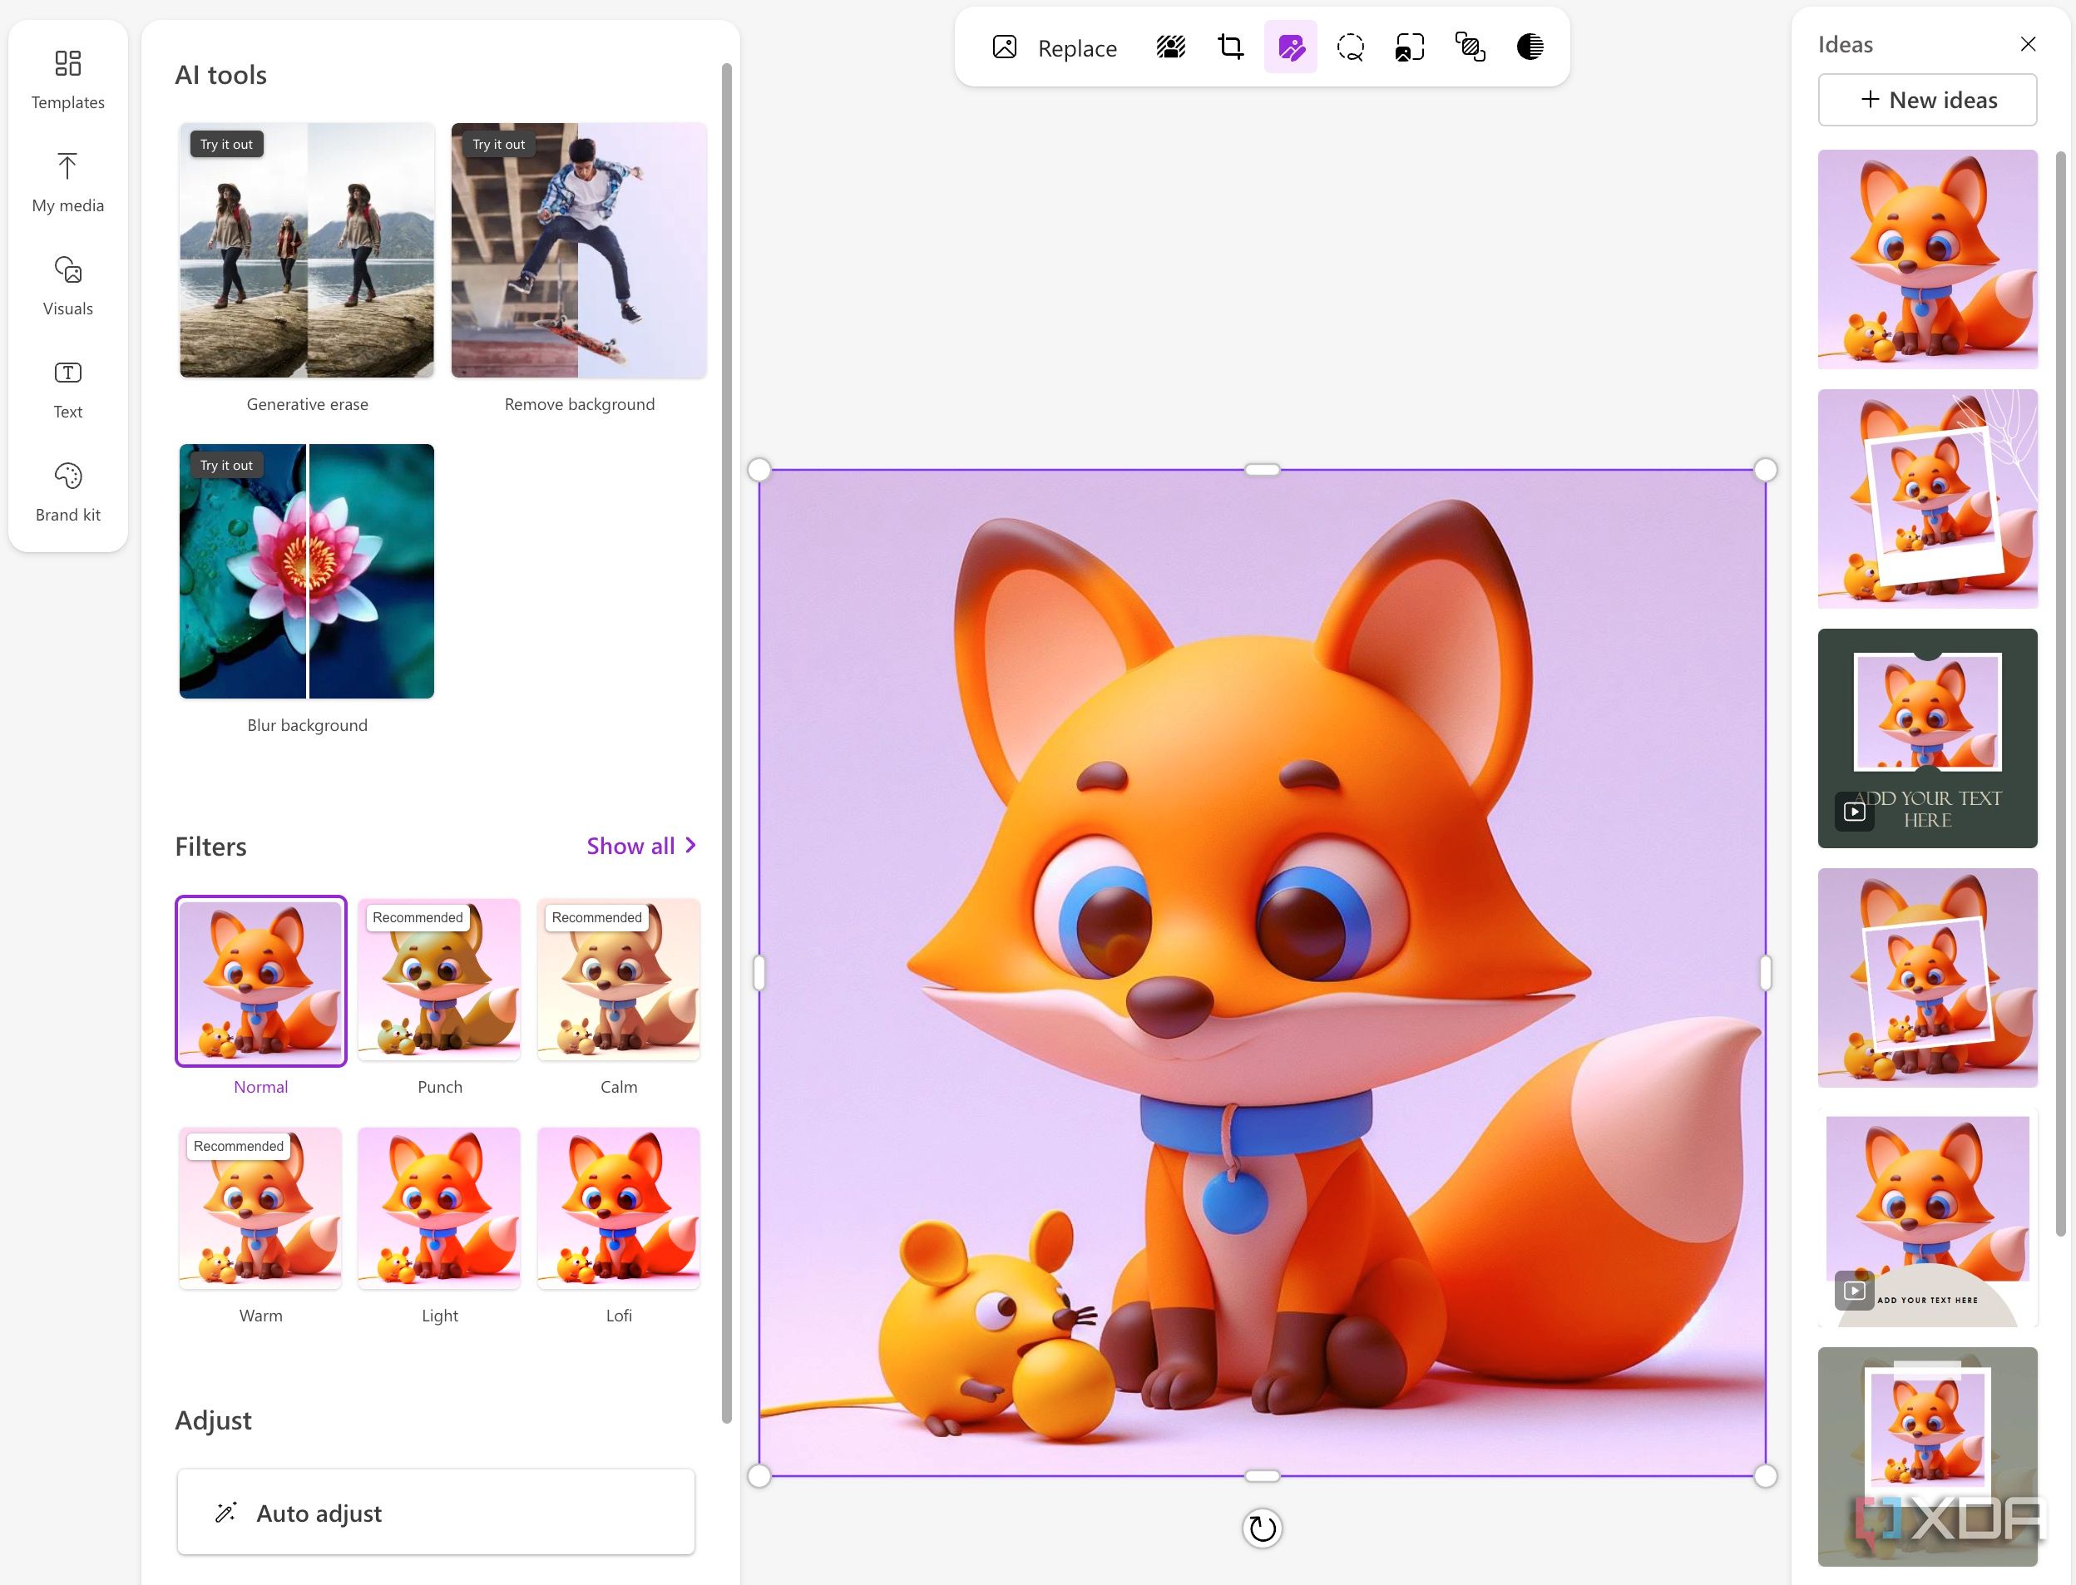The height and width of the screenshot is (1585, 2076).
Task: Click the set as background icon
Action: (1410, 47)
